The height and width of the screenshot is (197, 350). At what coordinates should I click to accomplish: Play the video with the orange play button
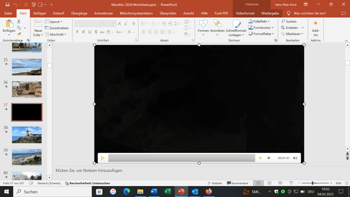coord(103,158)
